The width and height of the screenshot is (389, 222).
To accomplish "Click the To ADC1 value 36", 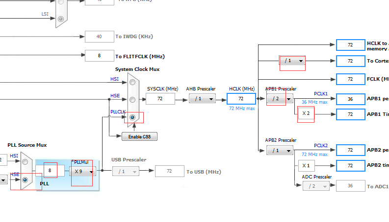I will (351, 186).
